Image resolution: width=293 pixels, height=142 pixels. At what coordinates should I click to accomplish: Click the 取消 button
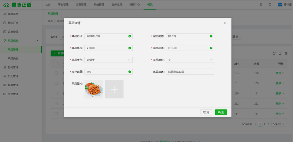point(206,113)
